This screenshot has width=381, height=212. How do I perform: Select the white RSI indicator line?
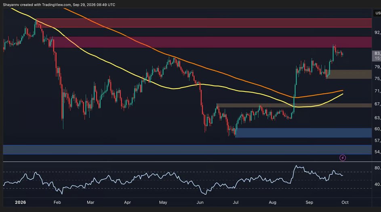[173, 180]
